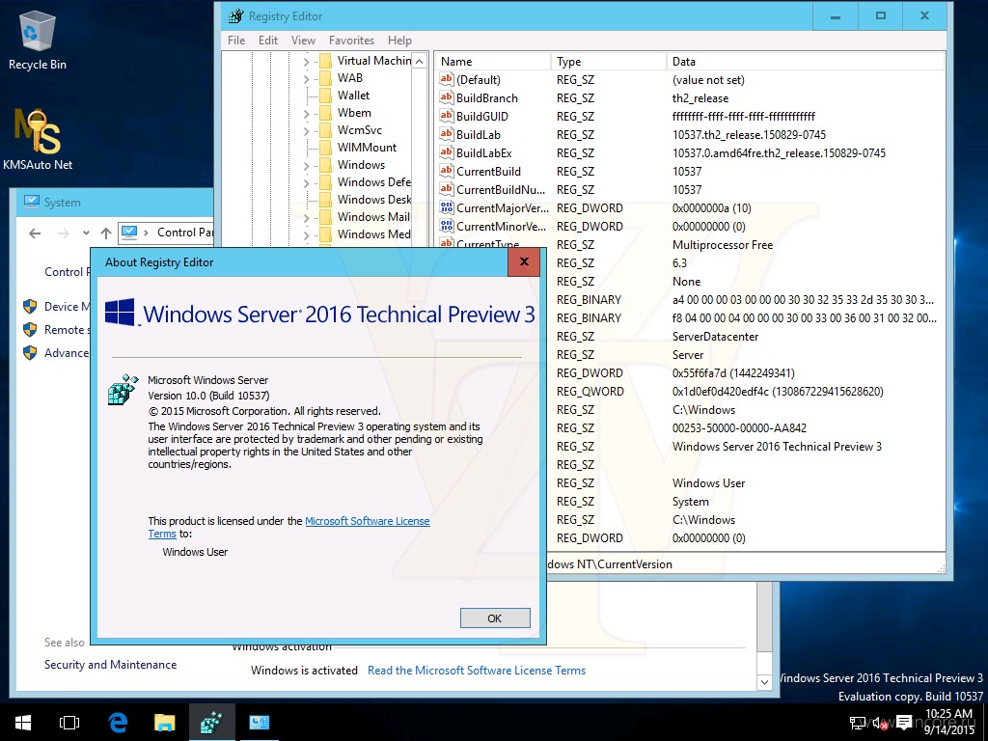Click the WAB folder icon in tree
The height and width of the screenshot is (741, 988).
(325, 78)
